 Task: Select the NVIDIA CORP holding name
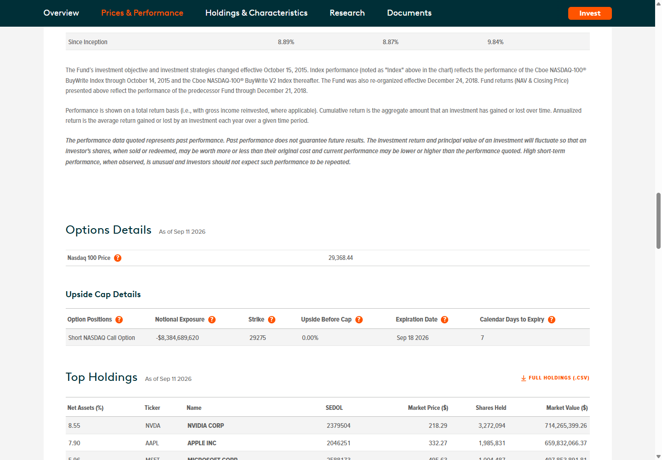click(206, 425)
